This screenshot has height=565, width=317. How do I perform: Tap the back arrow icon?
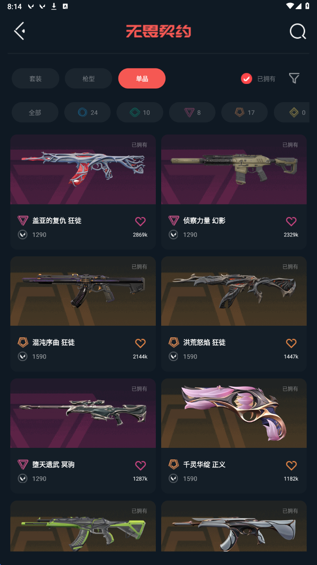tap(19, 31)
